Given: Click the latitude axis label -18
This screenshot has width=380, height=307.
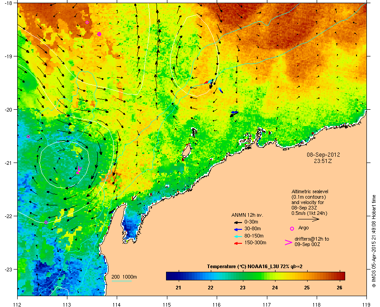Looking at the screenshot, I should click(9, 3).
